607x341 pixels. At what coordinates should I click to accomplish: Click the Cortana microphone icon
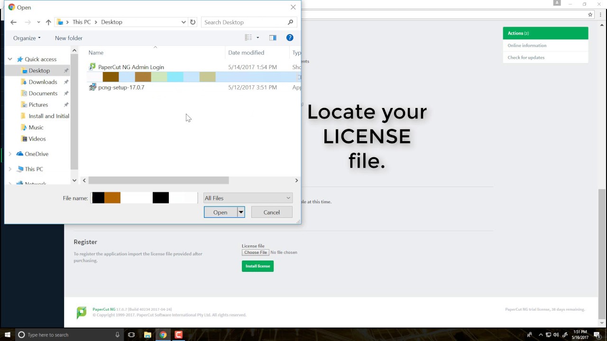[x=117, y=335]
